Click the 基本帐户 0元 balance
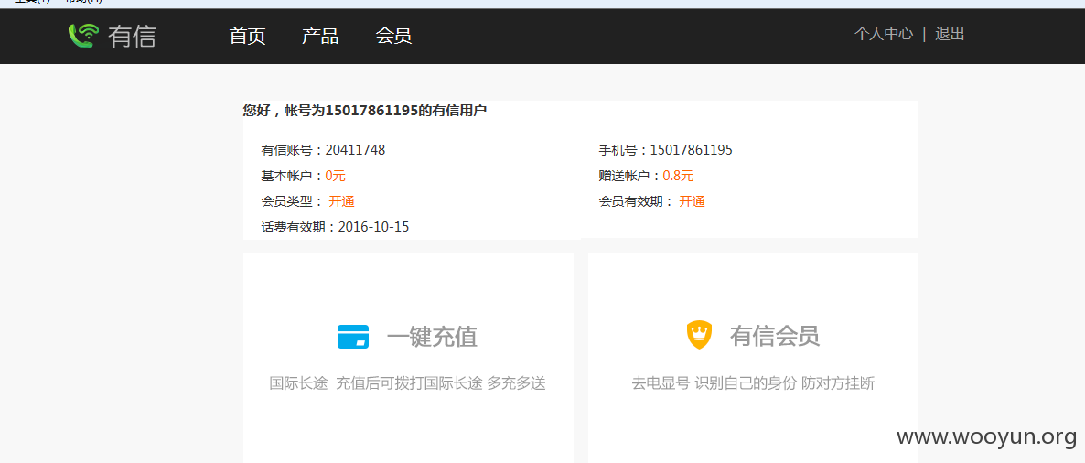Viewport: 1085px width, 463px height. pos(336,176)
